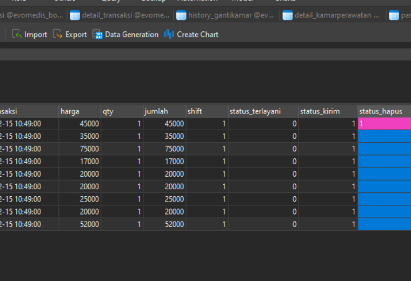Click the Export arrow icon
The height and width of the screenshot is (281, 411).
point(57,34)
